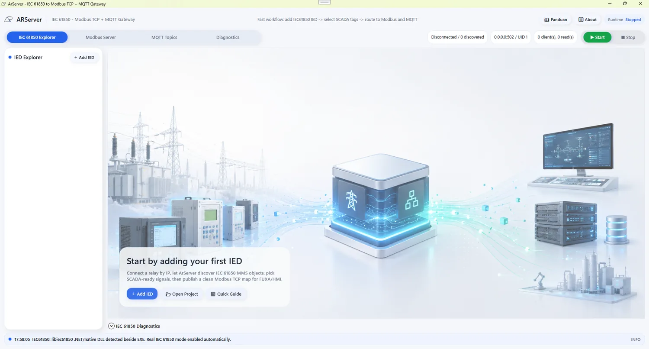Screen dimensions: 649x349
Task: Click the ARServer logo icon
Action: tap(8, 19)
